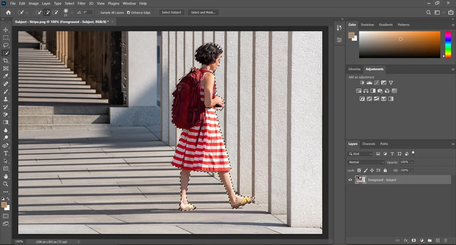Screen dimensions: 456x245
Task: Select the Crop tool in toolbar
Action: 6,61
